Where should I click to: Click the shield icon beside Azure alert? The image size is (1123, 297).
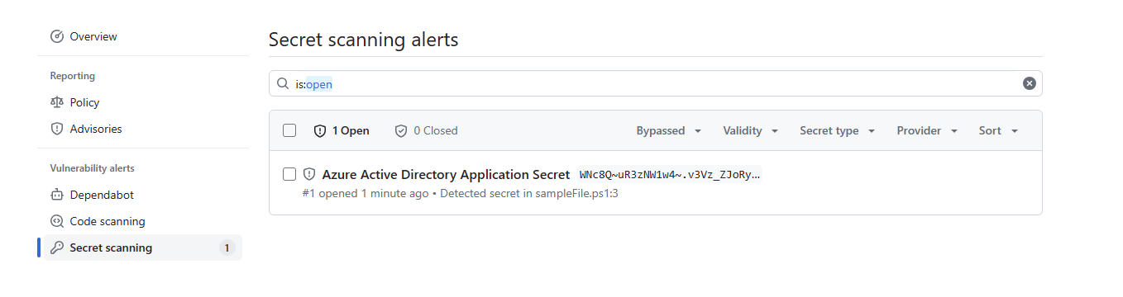point(309,174)
